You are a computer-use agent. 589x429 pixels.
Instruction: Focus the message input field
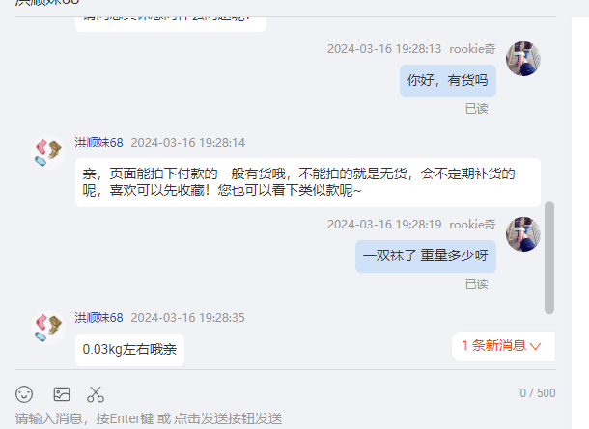(x=286, y=418)
